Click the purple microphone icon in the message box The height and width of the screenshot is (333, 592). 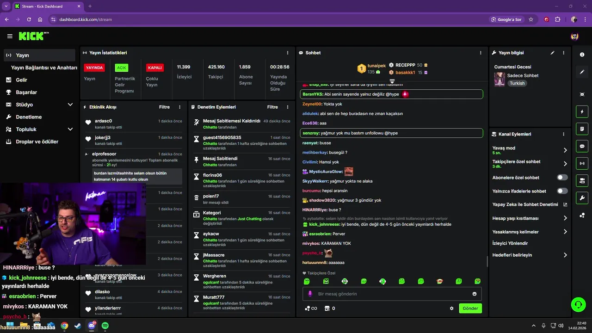point(310,294)
